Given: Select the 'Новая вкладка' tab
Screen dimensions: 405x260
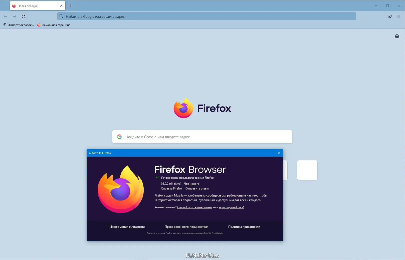Looking at the screenshot, I should [x=38, y=6].
